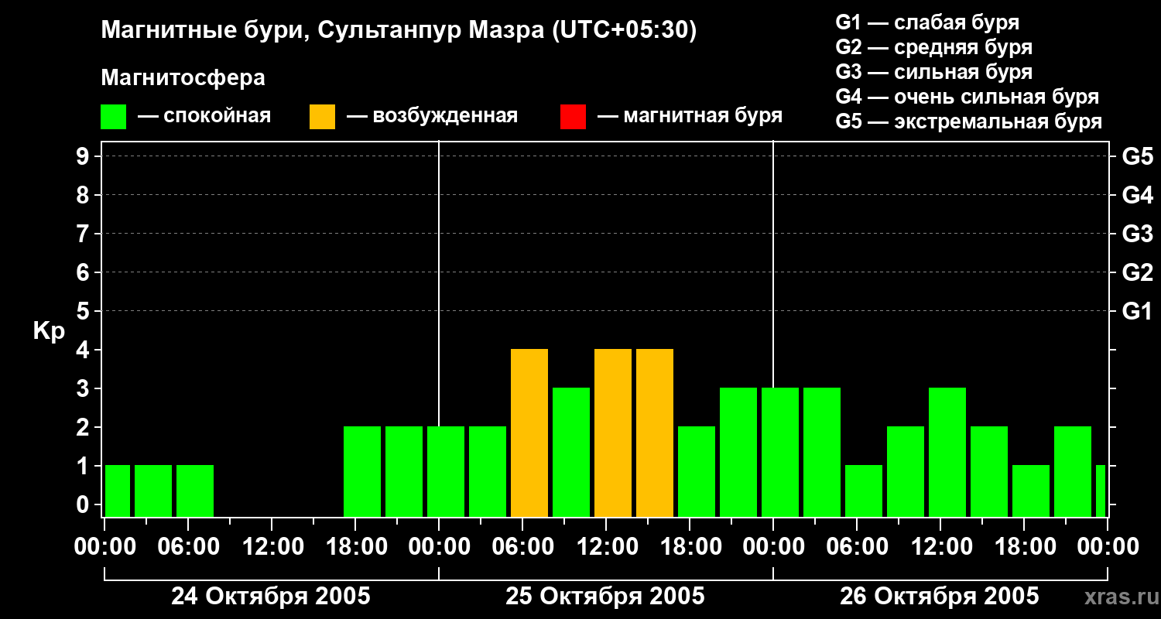Click the 12:00 time label above «24 Октября 2005»
Viewport: 1161px width, 619px height.
tap(272, 547)
